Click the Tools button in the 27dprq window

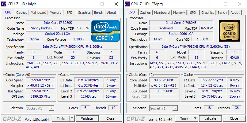click(x=184, y=118)
